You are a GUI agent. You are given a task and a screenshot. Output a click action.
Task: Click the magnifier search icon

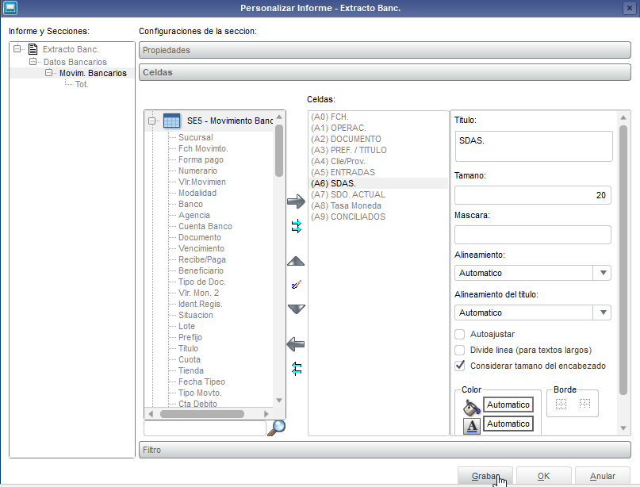pos(276,428)
